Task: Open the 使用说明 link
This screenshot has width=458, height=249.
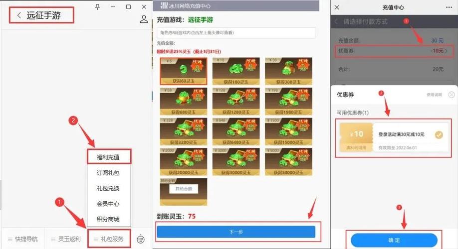Action: point(434,95)
